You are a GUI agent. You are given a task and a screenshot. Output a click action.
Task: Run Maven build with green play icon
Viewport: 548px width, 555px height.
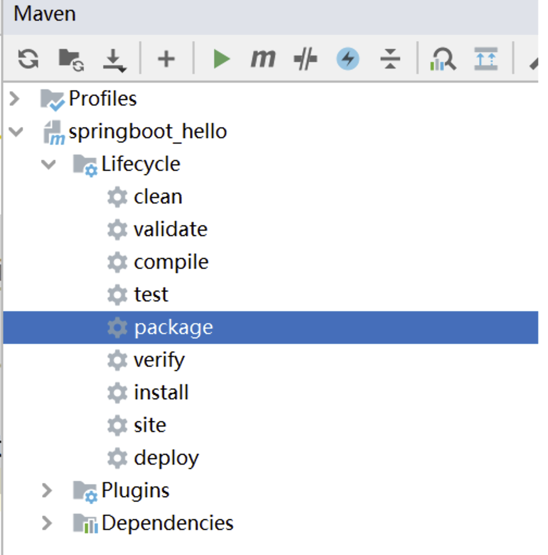point(221,58)
